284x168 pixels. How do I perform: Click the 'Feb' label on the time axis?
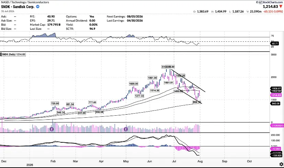(53, 161)
